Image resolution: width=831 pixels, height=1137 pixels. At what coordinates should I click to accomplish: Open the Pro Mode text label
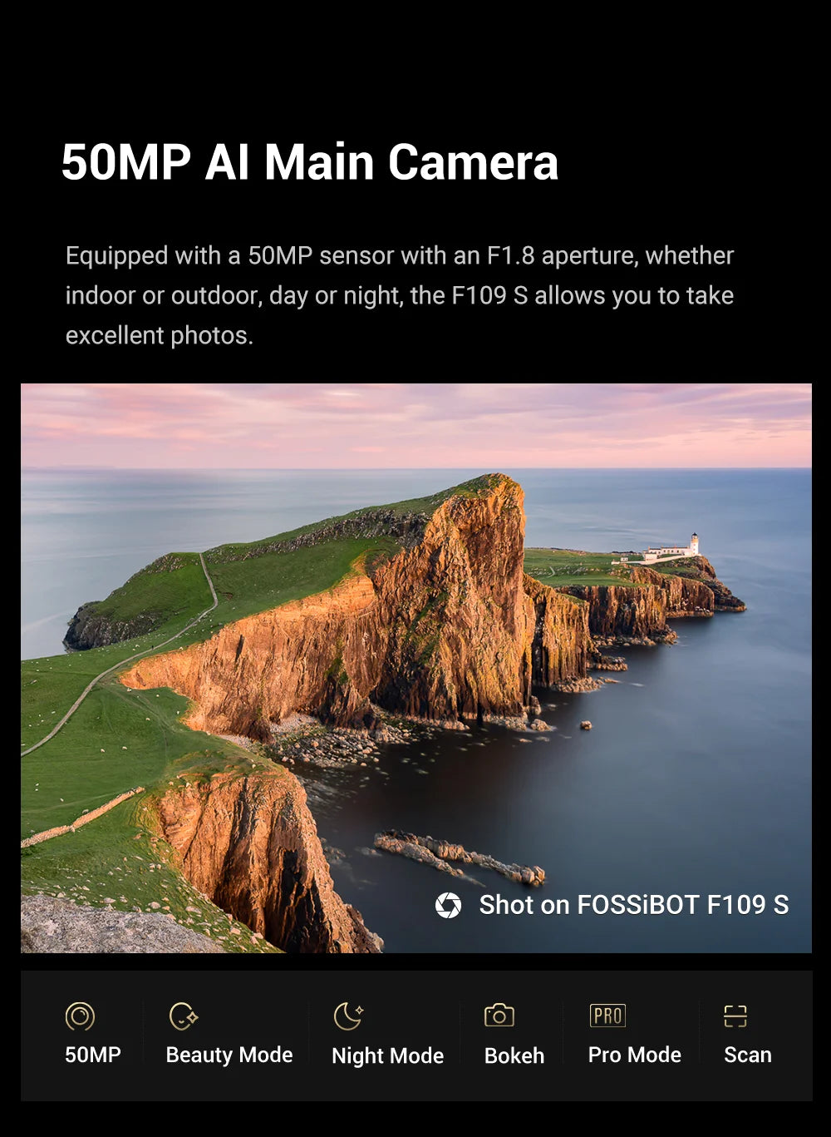(635, 1055)
